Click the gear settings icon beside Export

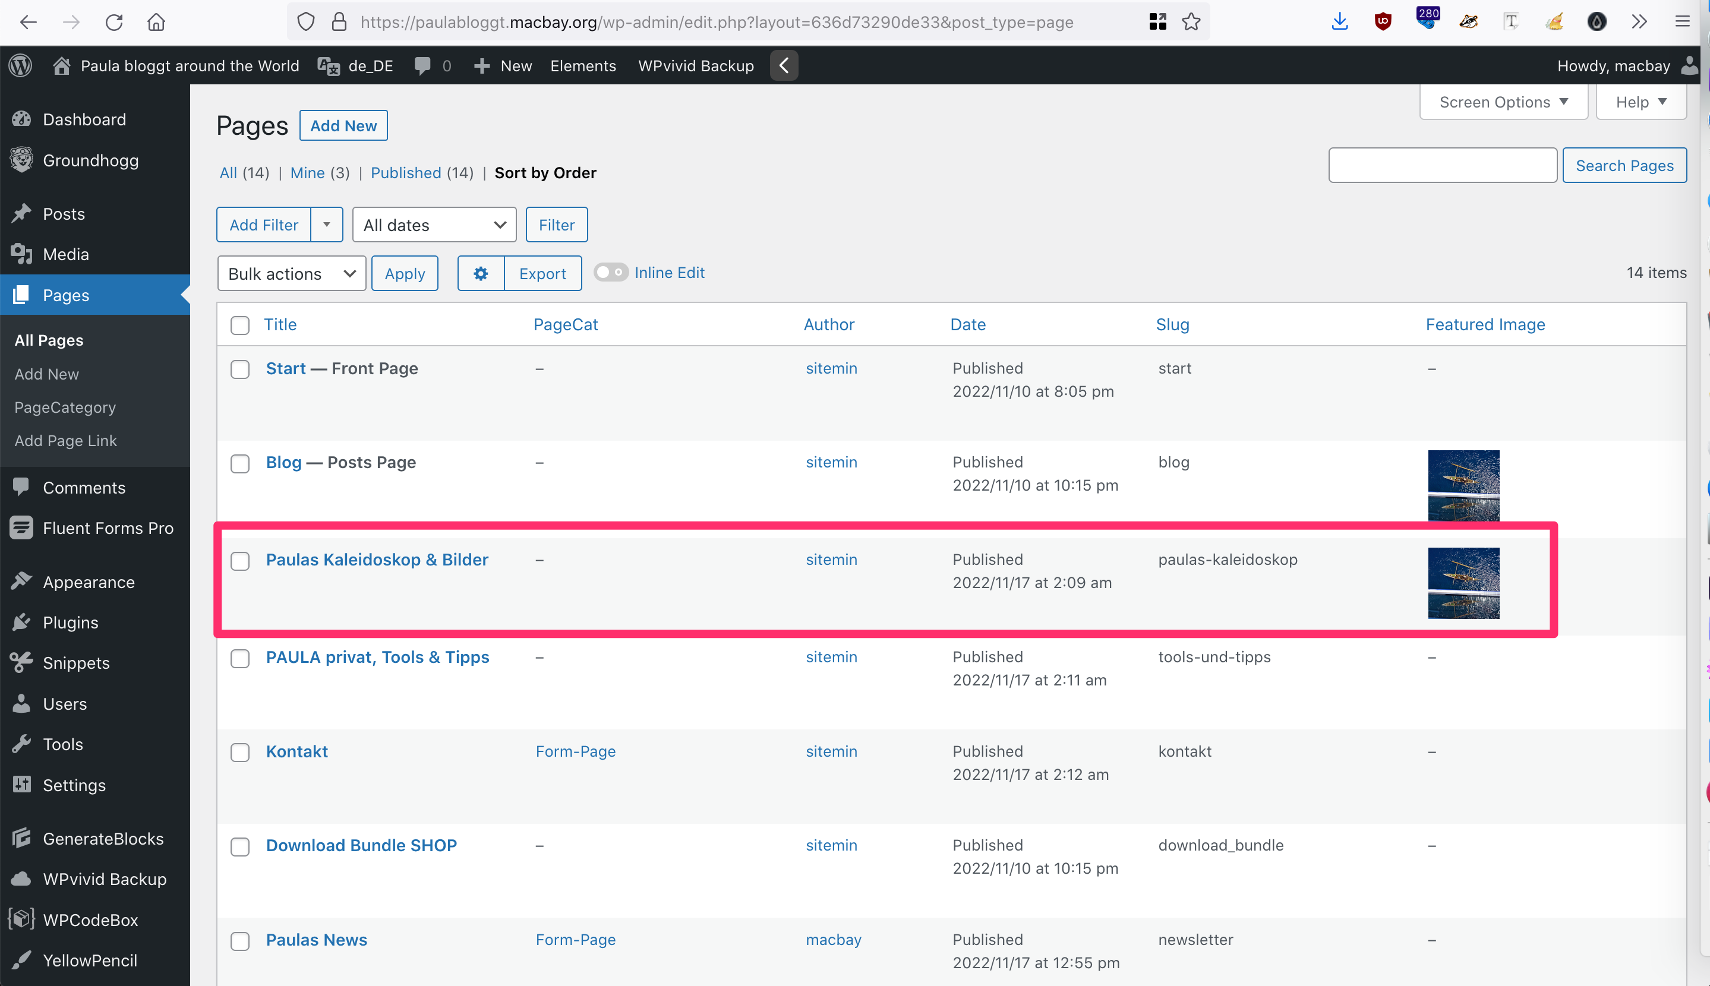(x=481, y=274)
